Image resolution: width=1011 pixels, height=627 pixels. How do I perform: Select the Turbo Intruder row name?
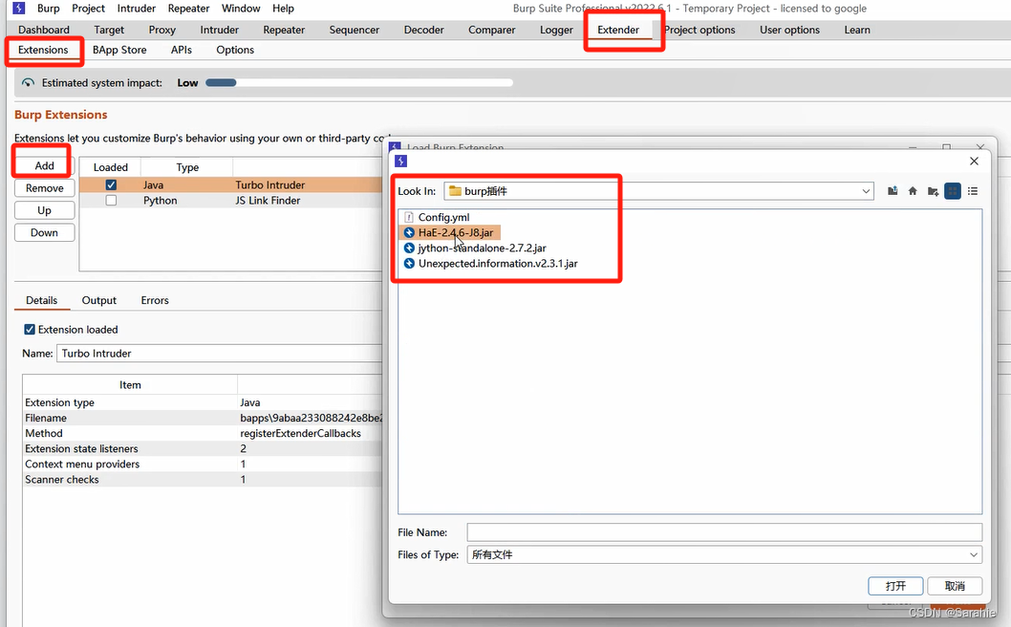pos(270,185)
